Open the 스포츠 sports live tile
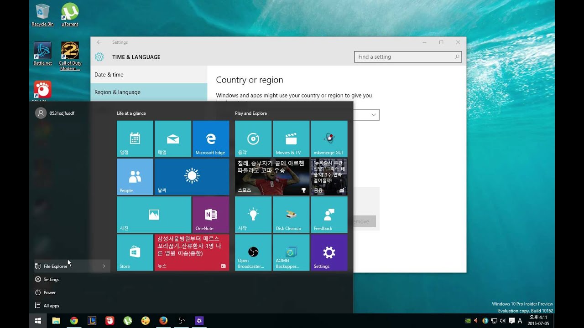Screen dimensions: 584x328 (x=272, y=177)
